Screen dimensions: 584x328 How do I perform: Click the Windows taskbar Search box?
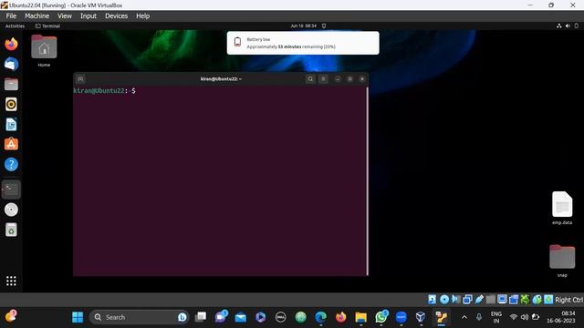139,317
